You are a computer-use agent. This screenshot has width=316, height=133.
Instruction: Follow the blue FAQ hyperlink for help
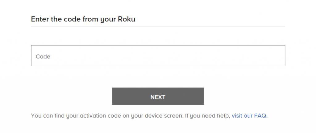coord(249,116)
